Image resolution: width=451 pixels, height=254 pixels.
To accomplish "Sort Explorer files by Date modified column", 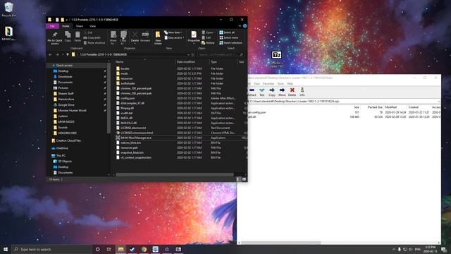I will point(192,62).
